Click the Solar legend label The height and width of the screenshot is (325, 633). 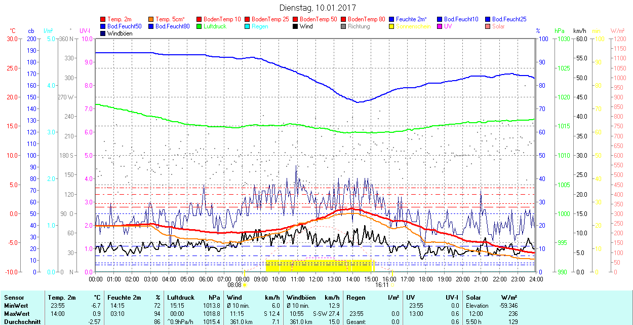click(498, 26)
